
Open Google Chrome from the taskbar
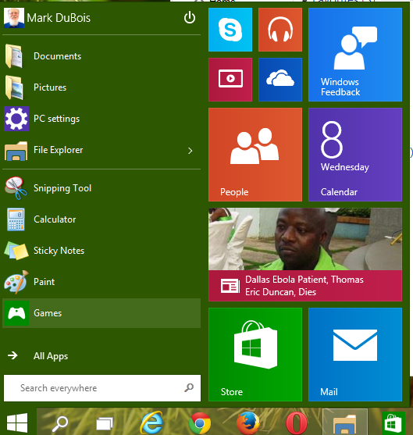click(x=200, y=423)
